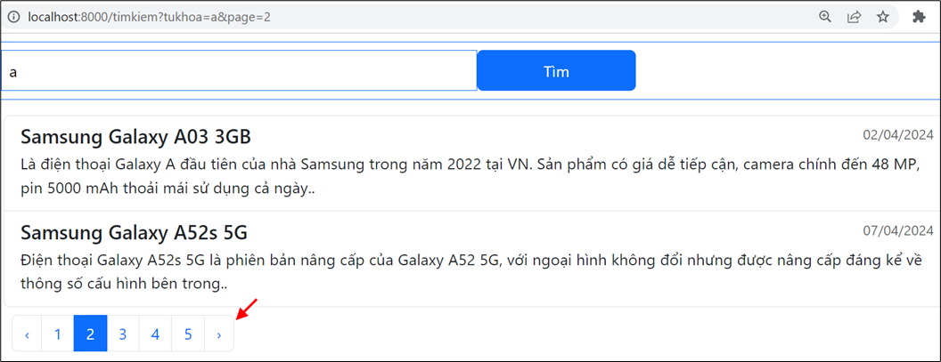This screenshot has height=362, width=941.
Task: Open the extensions puzzle icon
Action: [x=919, y=17]
